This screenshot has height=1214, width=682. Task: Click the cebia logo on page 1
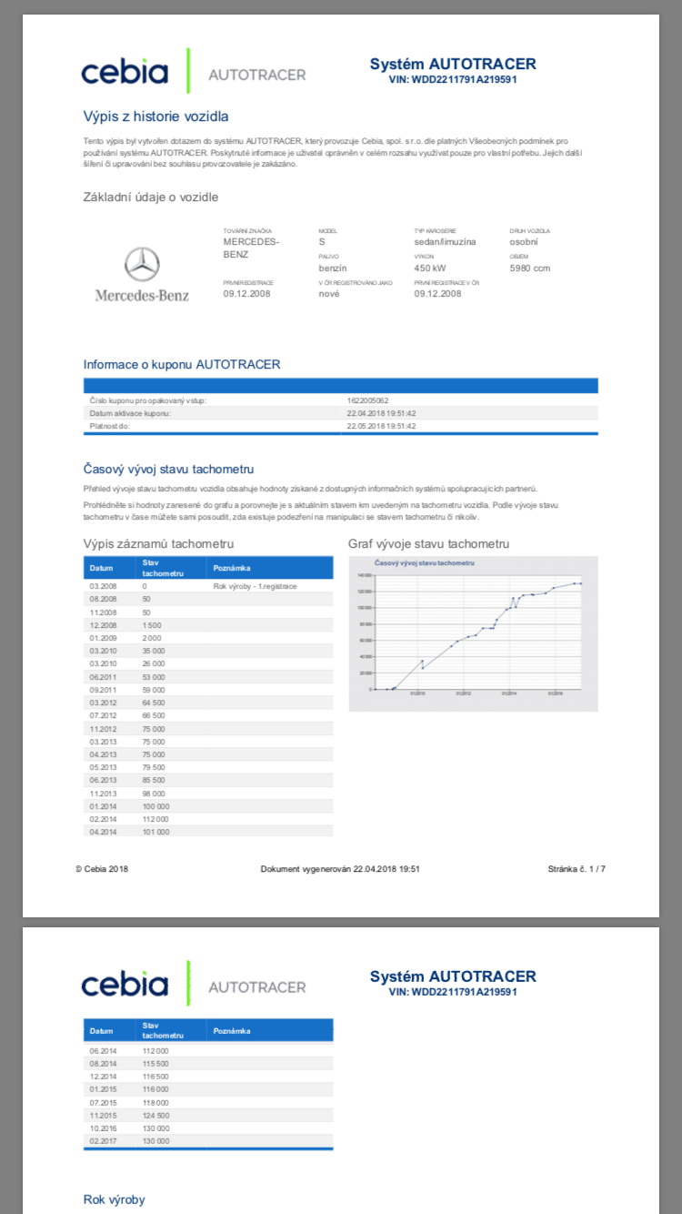click(125, 73)
